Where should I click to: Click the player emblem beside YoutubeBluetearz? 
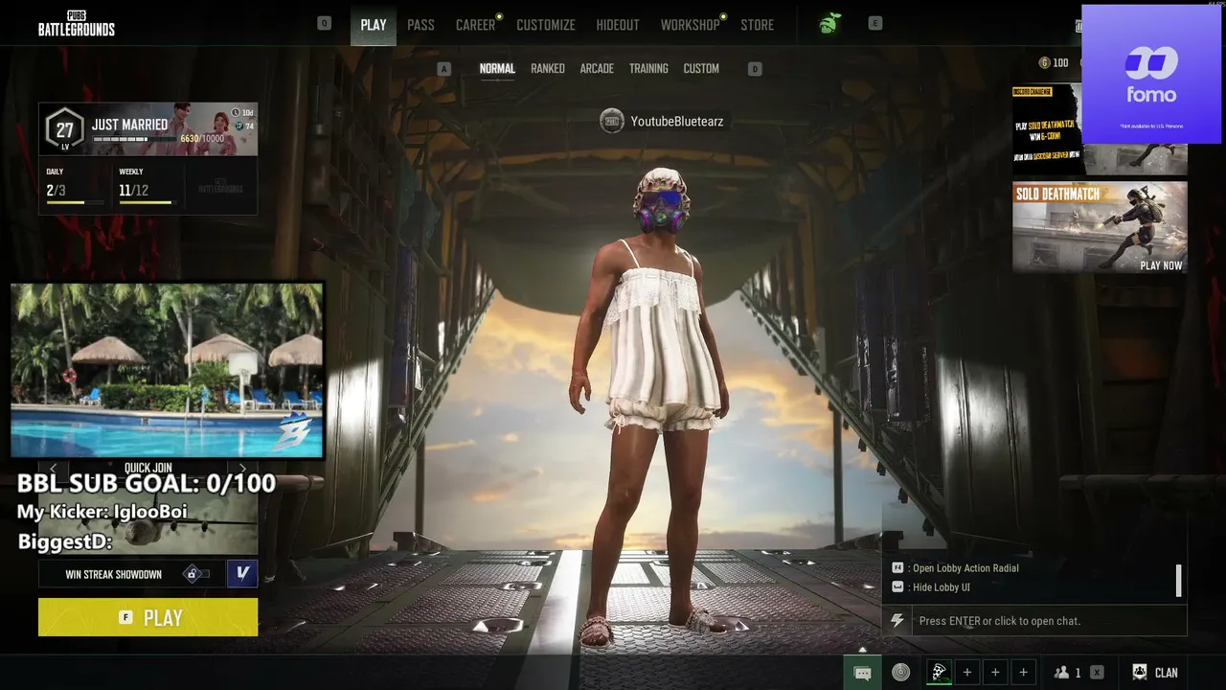pos(612,121)
